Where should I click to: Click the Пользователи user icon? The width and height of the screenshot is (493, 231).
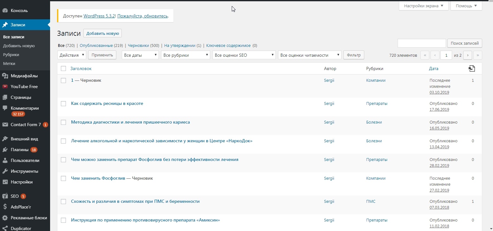point(5,160)
